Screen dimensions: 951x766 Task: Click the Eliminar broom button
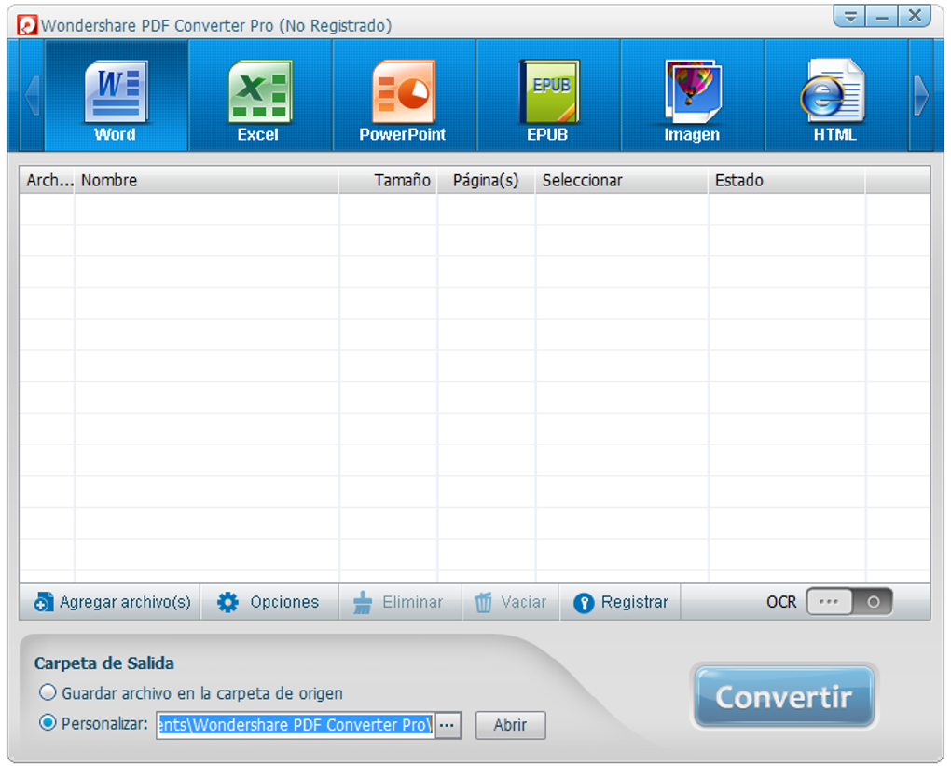click(x=398, y=602)
